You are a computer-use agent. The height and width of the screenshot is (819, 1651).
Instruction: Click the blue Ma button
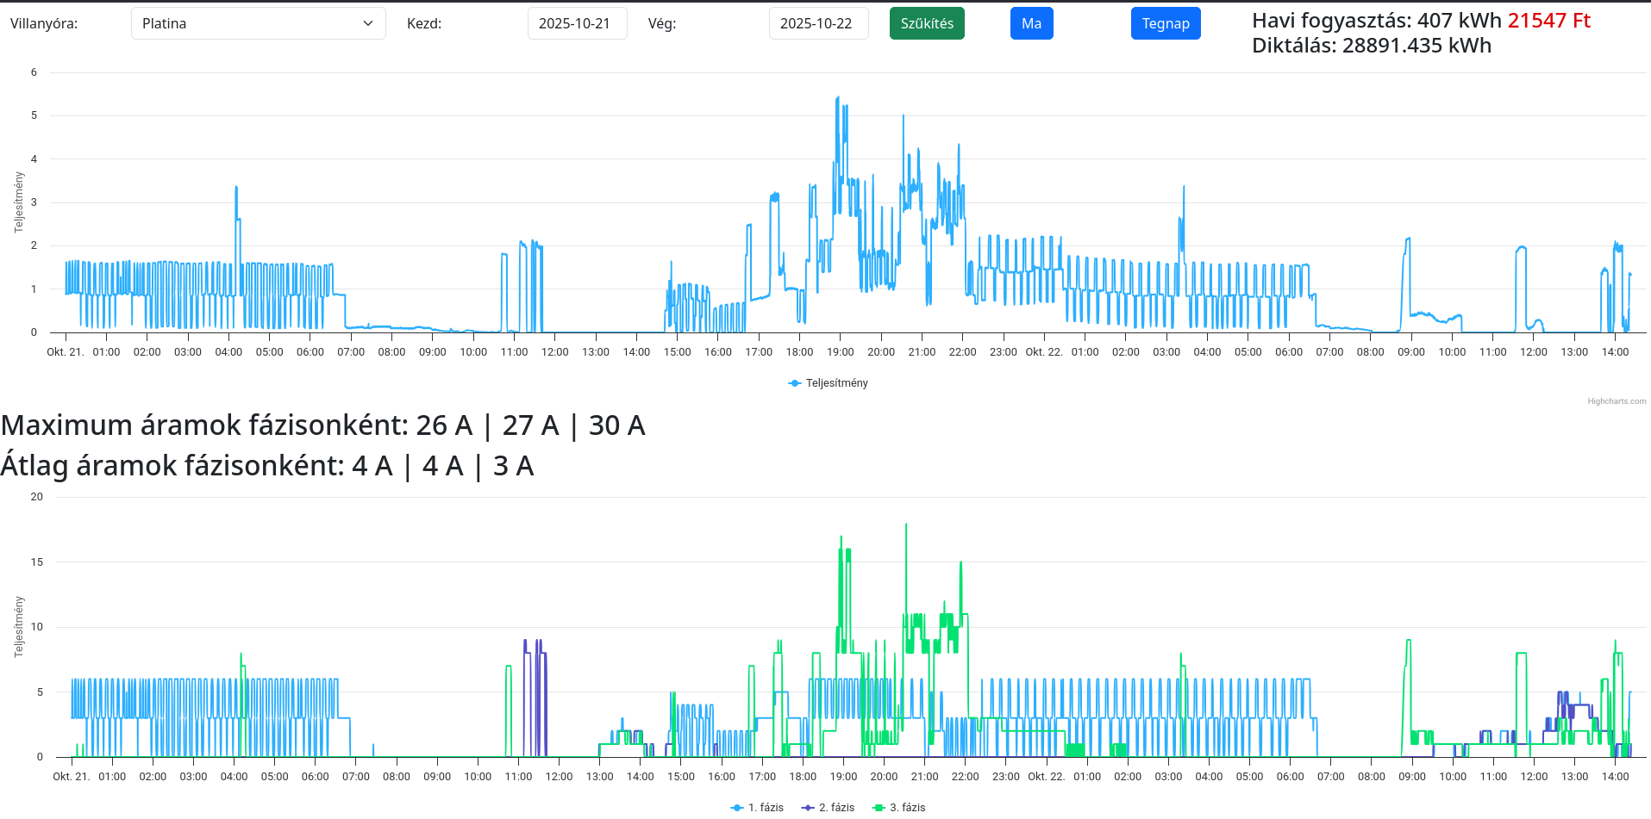[x=1031, y=23]
